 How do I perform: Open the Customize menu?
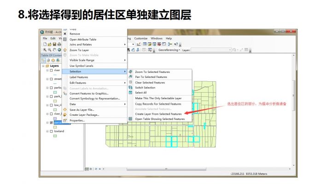tap(141, 38)
